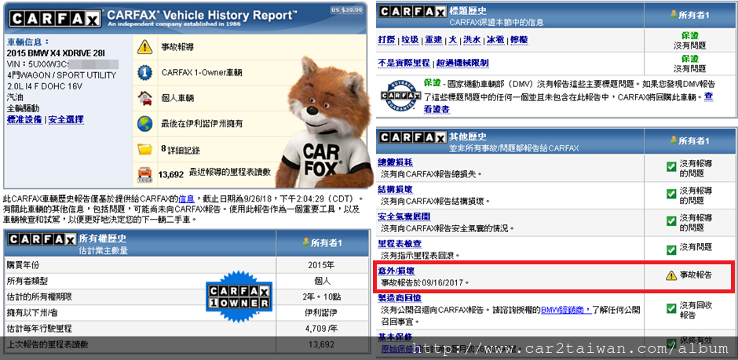Image resolution: width=738 pixels, height=360 pixels.
Task: Open the 意外/損壞 link
Action: (396, 271)
